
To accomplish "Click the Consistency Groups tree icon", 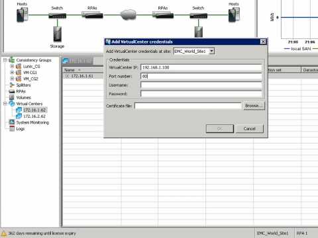I will tap(12, 60).
